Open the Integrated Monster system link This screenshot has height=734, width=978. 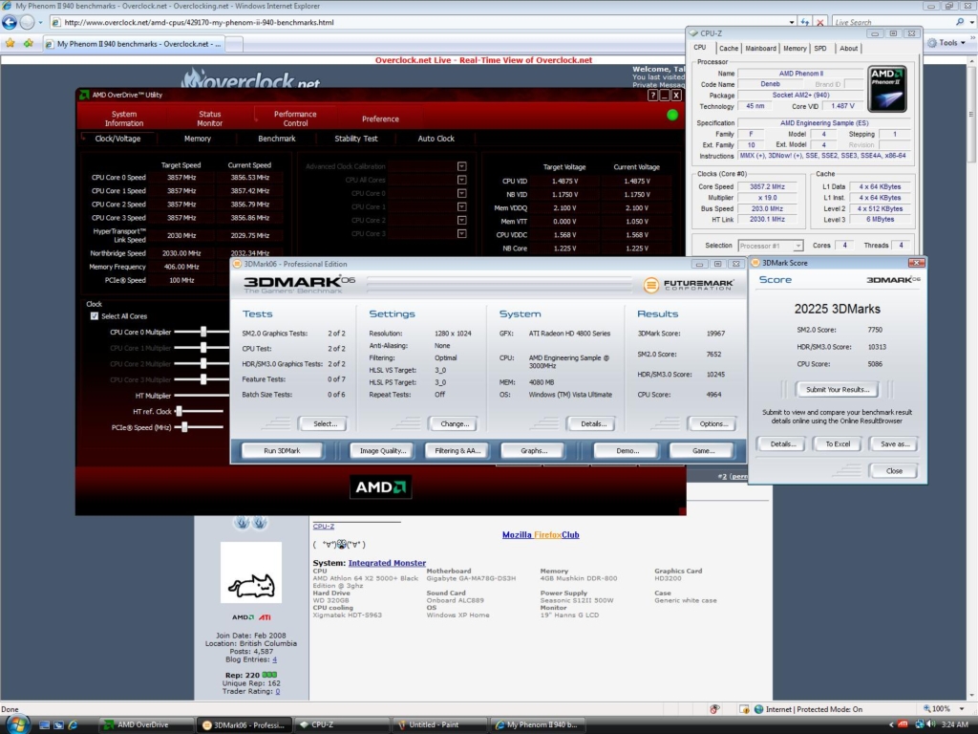[x=387, y=562]
